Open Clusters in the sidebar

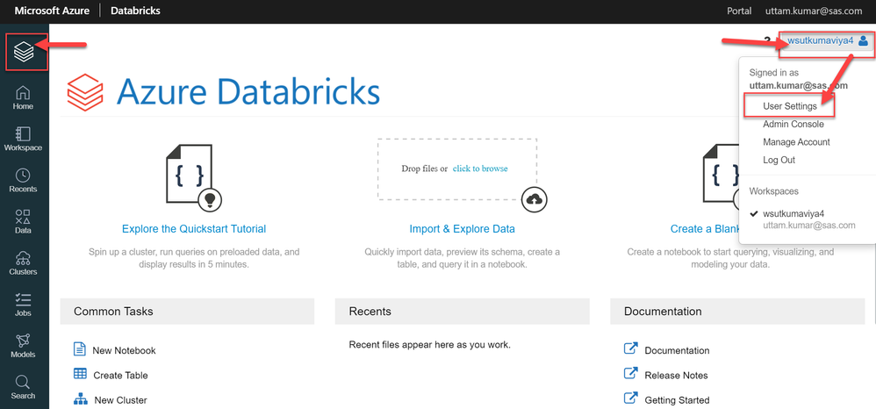(x=23, y=262)
